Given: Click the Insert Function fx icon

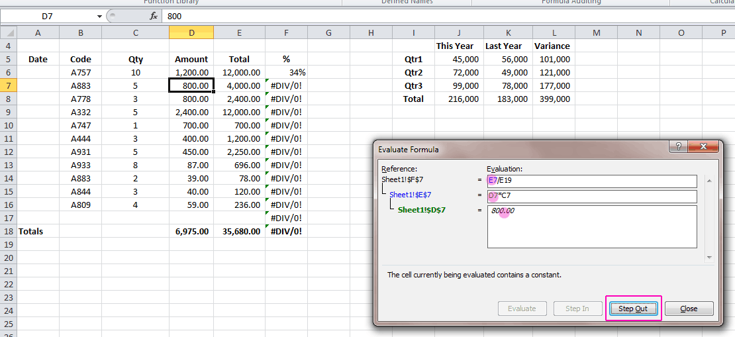Looking at the screenshot, I should coord(154,16).
